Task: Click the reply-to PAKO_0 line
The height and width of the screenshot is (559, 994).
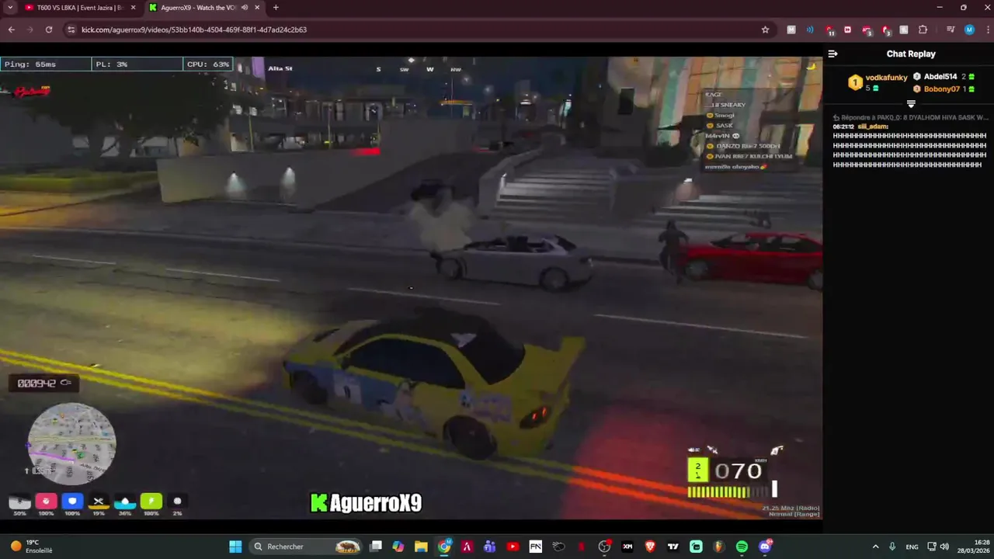Action: click(910, 117)
